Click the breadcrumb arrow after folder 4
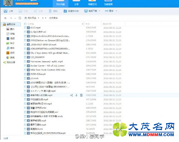Viewport: 179px width, 142px height. tap(46, 18)
